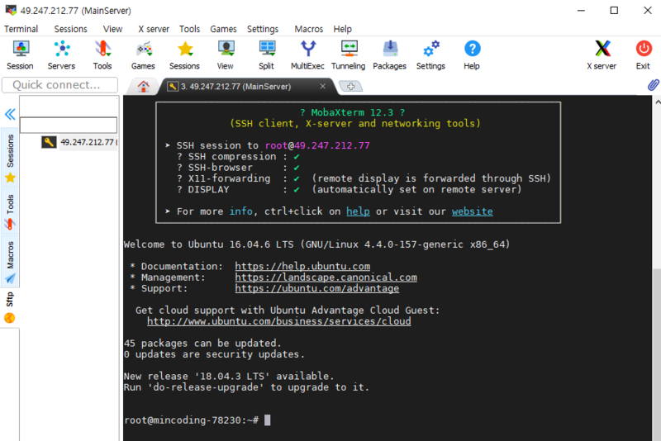The height and width of the screenshot is (441, 661).
Task: Collapse the sidebar with double-arrow icon
Action: 10,114
